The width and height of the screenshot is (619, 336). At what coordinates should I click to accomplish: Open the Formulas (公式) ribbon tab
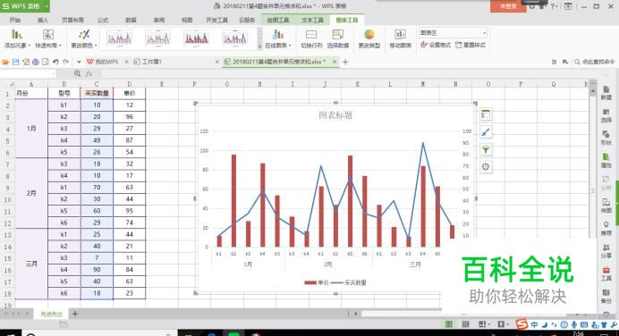click(103, 21)
